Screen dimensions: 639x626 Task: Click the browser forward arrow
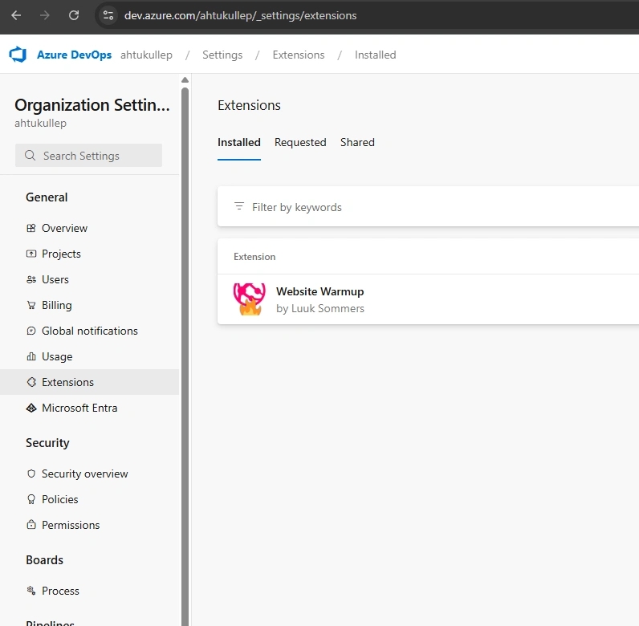(45, 15)
